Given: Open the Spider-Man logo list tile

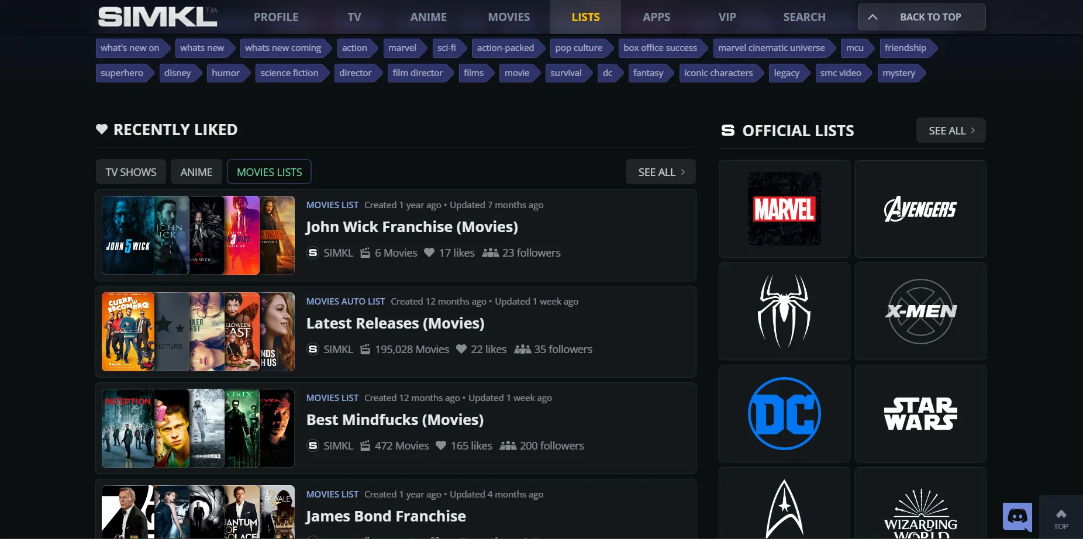Looking at the screenshot, I should pyautogui.click(x=784, y=311).
